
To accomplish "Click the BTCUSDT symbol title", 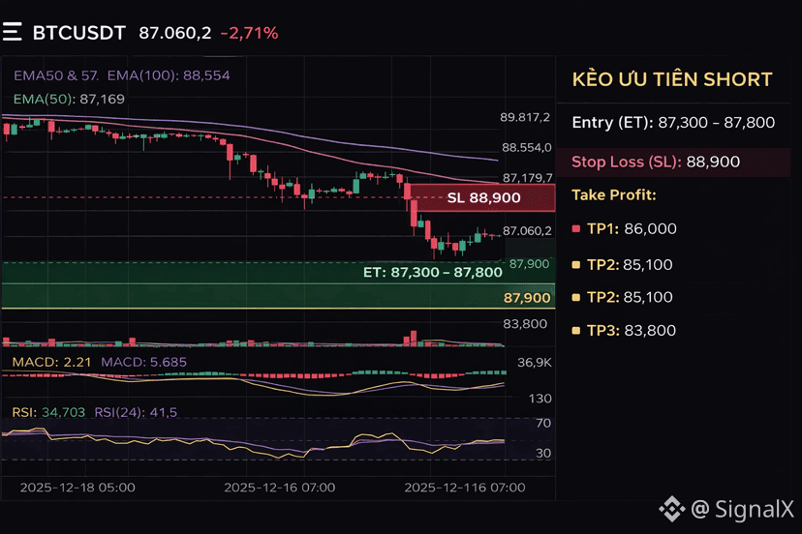I will [78, 33].
